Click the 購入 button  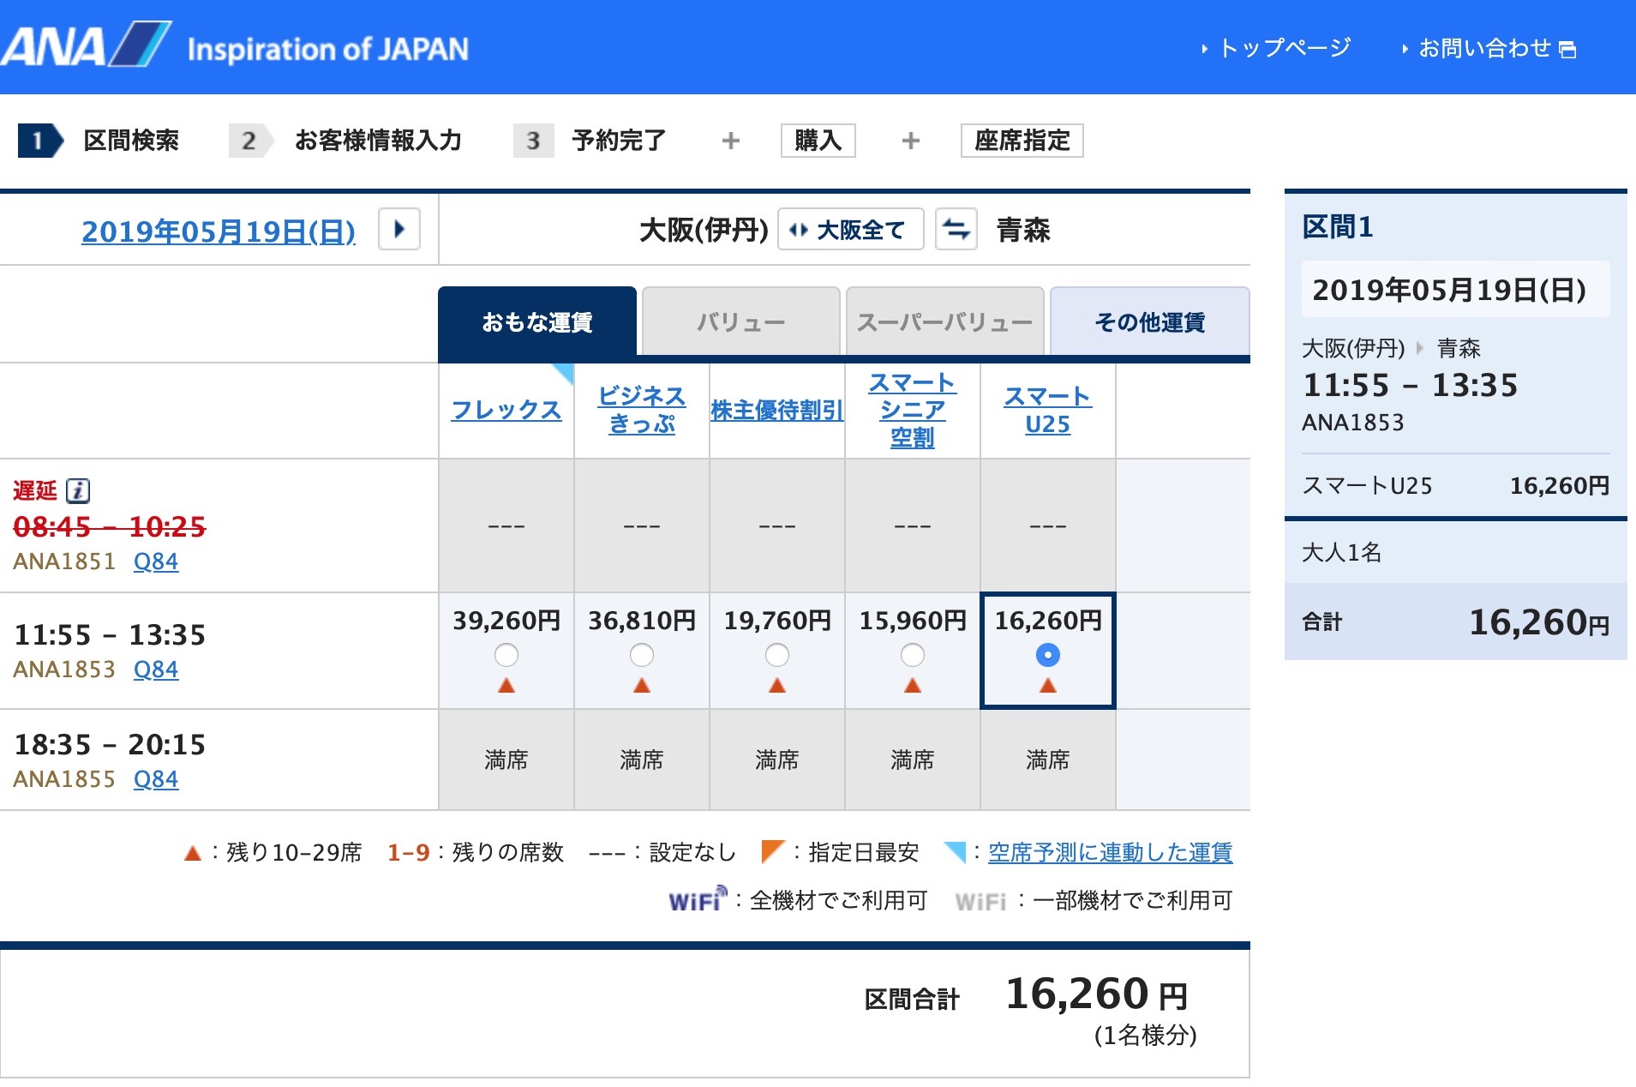point(818,141)
